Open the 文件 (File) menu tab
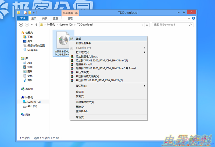215x147 pixels. coord(23,18)
